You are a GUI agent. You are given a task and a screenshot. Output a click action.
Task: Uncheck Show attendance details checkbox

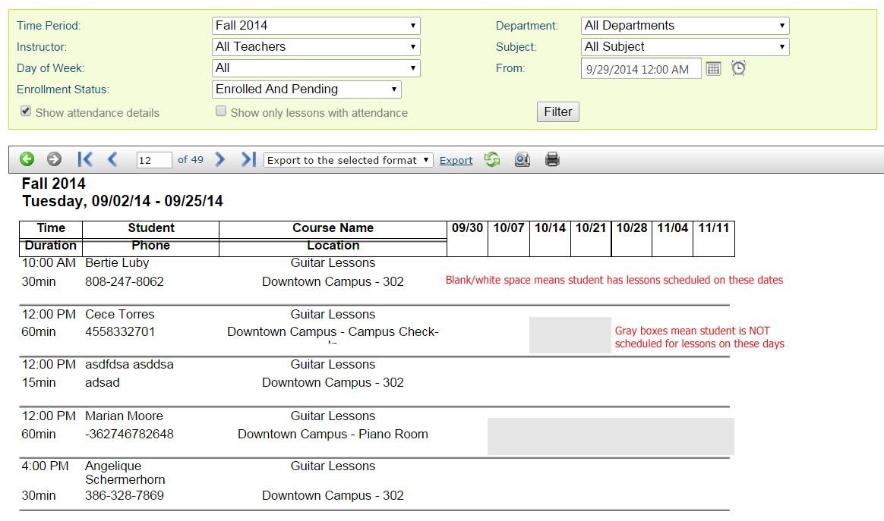pyautogui.click(x=27, y=111)
